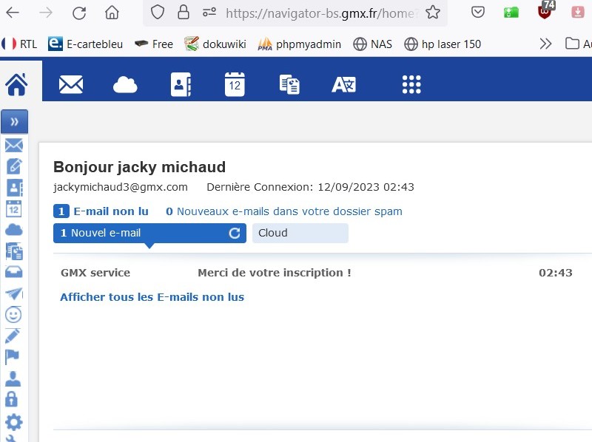Click the settings gear icon in left sidebar

pos(13,422)
